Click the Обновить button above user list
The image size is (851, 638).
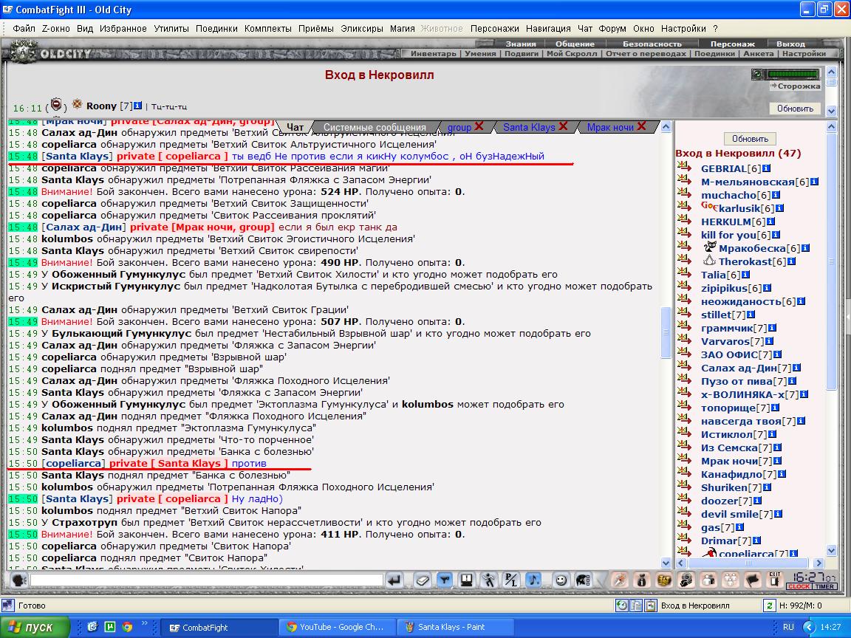pyautogui.click(x=750, y=139)
